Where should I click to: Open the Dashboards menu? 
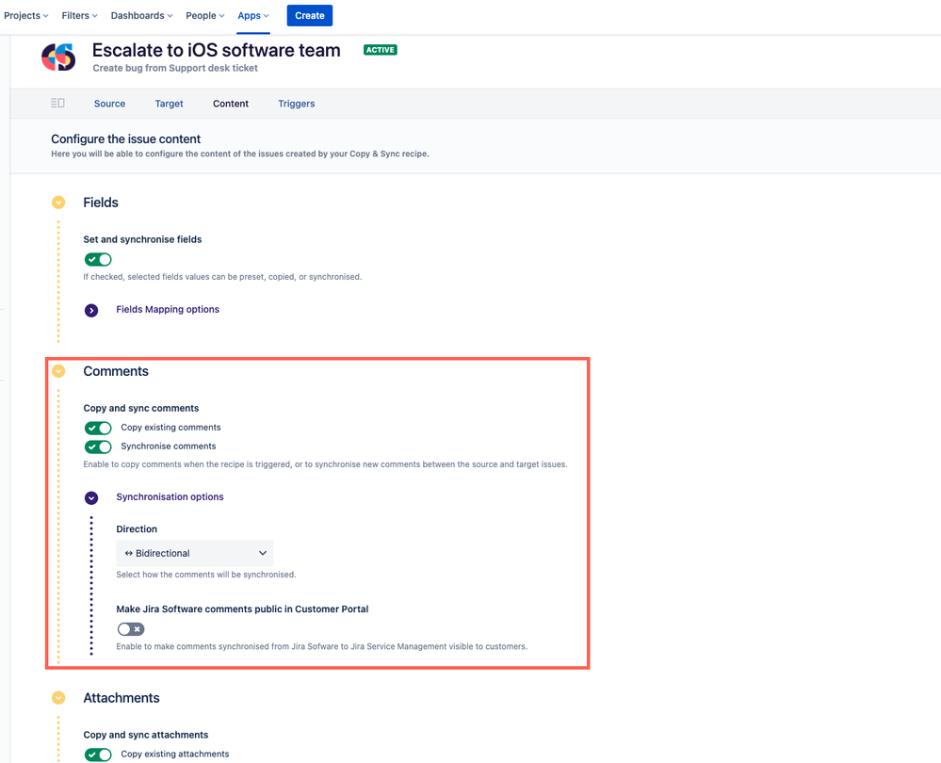(141, 16)
